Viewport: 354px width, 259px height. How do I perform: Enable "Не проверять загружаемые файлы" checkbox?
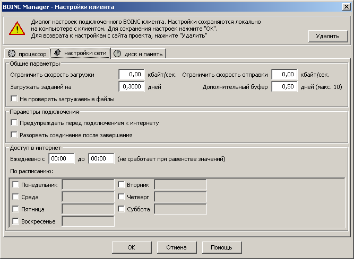14,99
